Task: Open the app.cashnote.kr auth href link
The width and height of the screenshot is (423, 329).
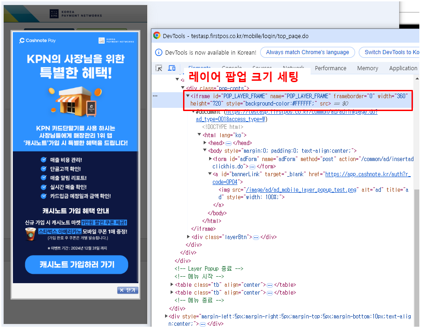Action: tap(367, 174)
